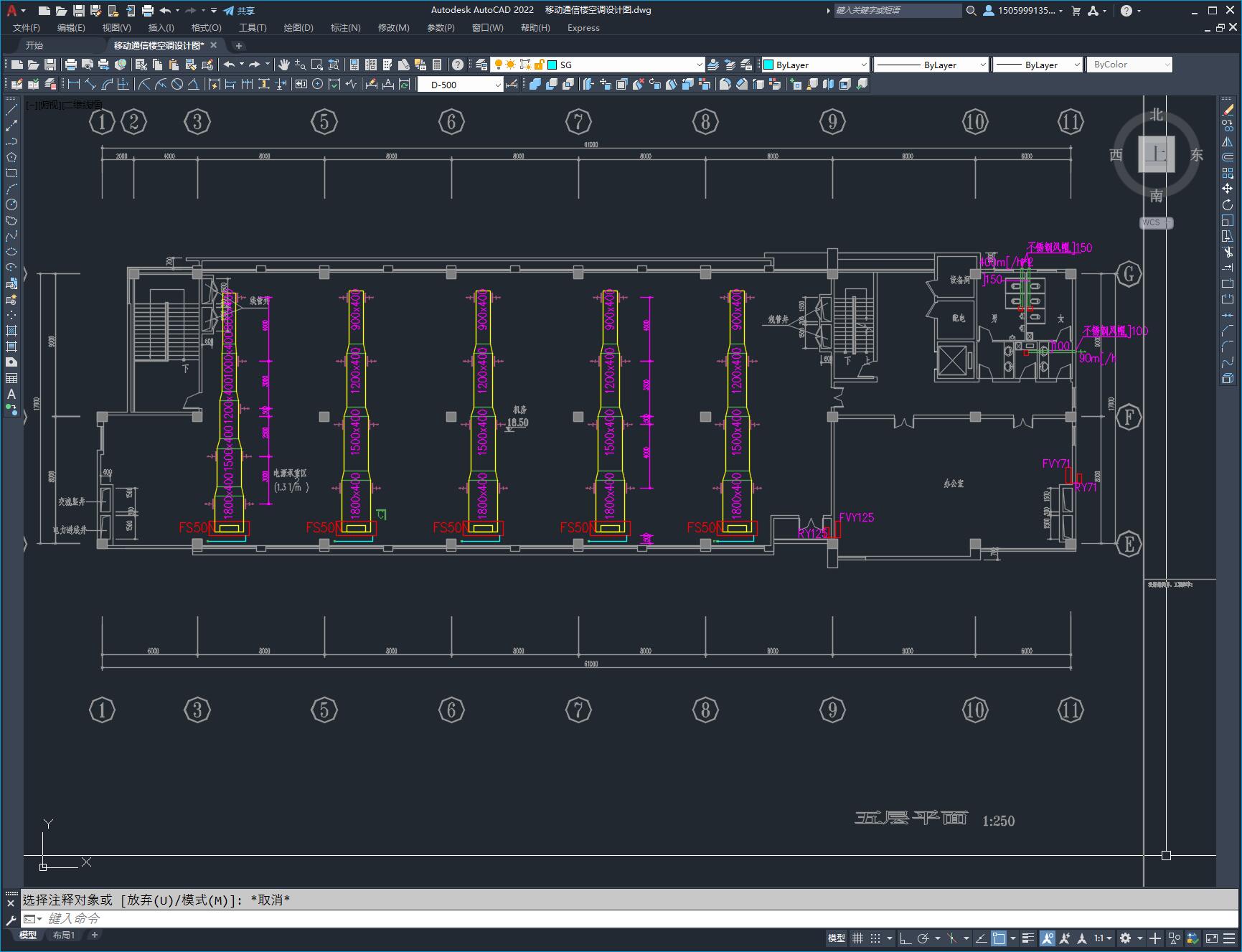Open the 文件(F) menu

click(x=27, y=28)
